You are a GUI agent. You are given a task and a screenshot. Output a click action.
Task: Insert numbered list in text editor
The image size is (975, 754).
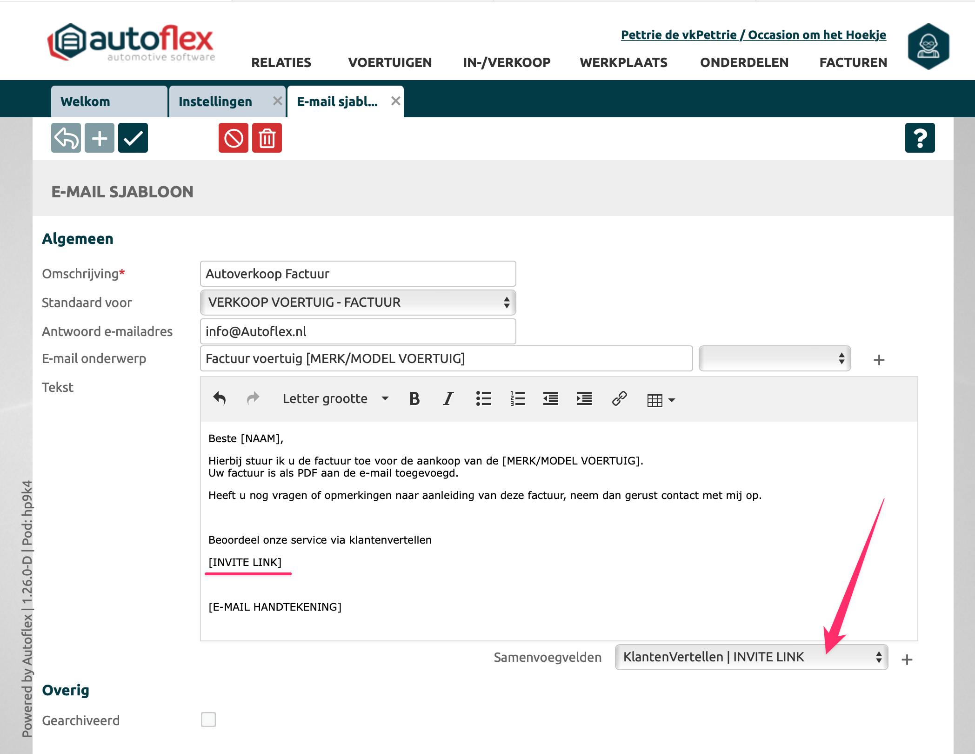pos(517,399)
